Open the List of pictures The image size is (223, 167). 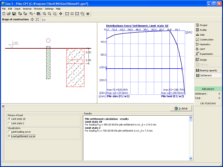tap(208, 104)
